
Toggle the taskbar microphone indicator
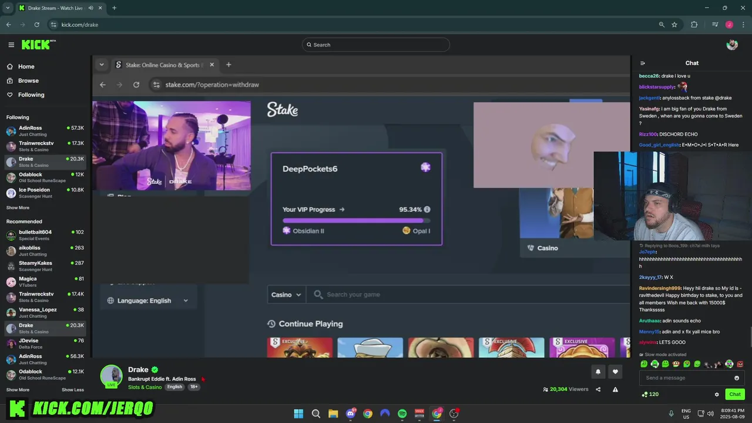[671, 414]
